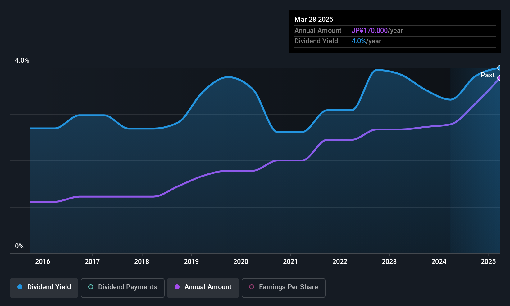Click the 2025 x-axis year label
510x306 pixels.
click(488, 262)
